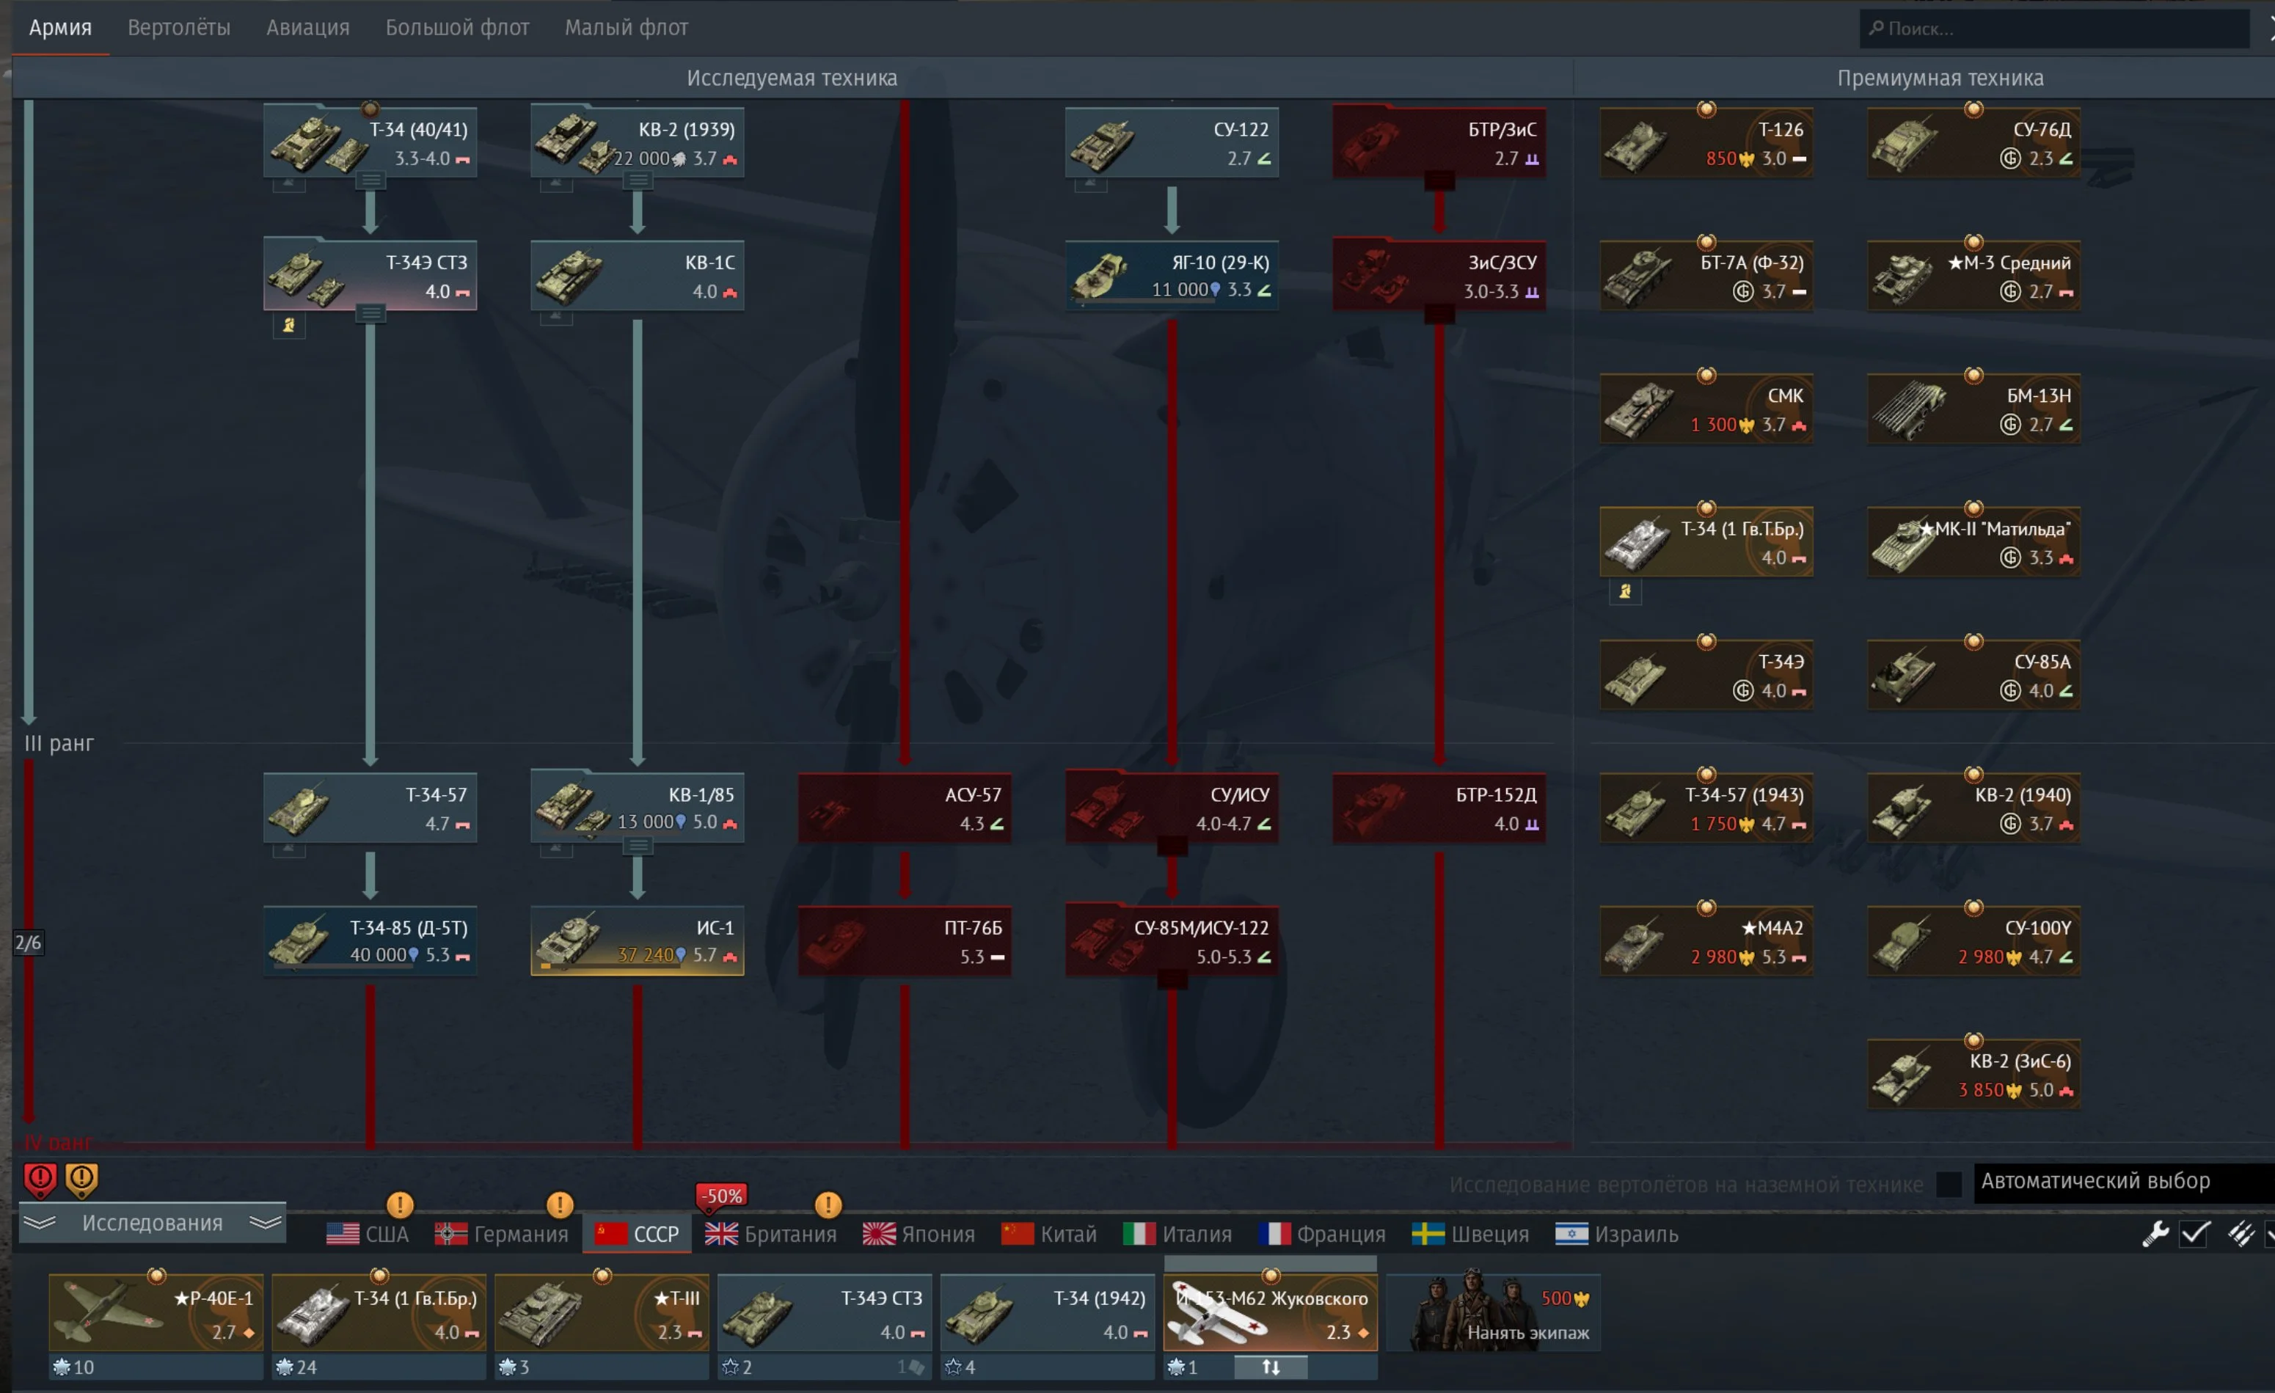The width and height of the screenshot is (2275, 1393).
Task: Open the Вертолёты tab
Action: tap(179, 28)
